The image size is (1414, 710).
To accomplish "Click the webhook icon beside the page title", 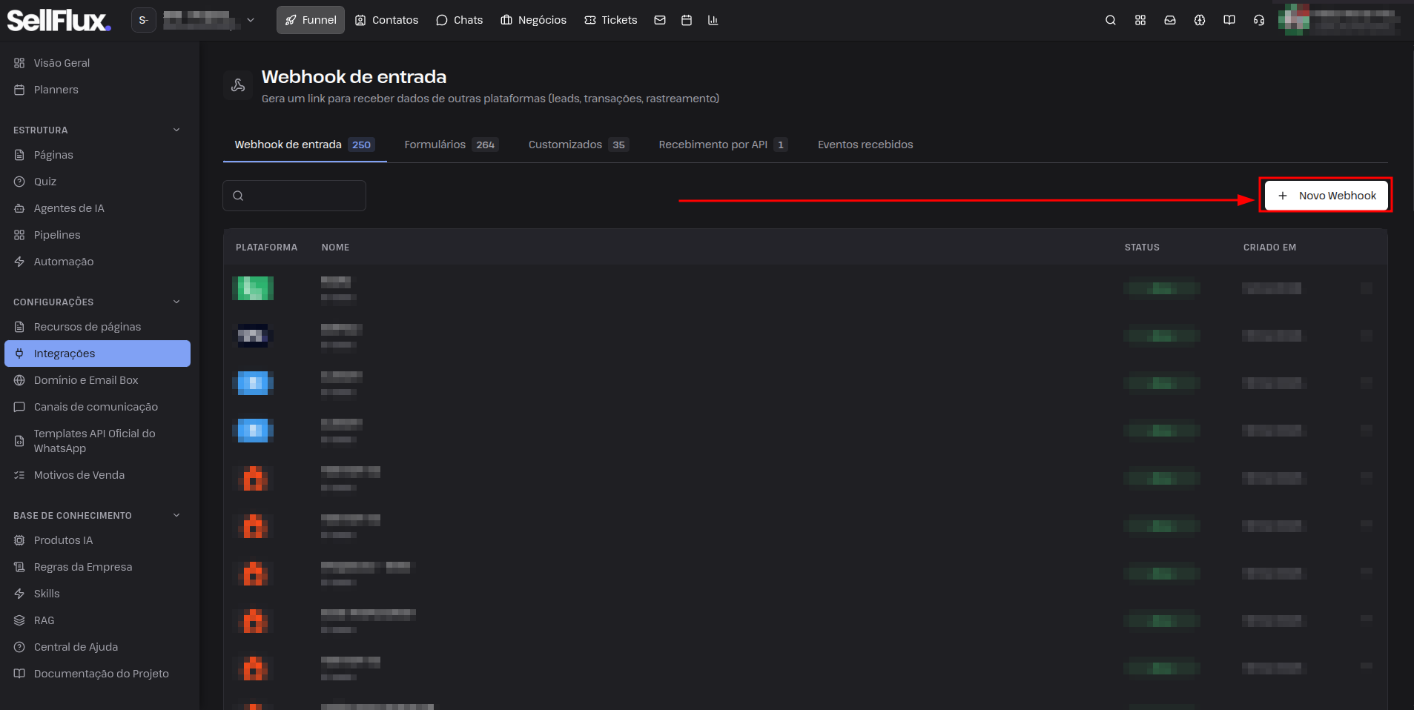I will [x=238, y=85].
